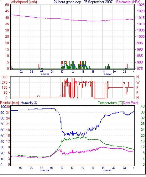146x177 pixels.
Task: Click the S compass letter on direction chart
Action: [x=137, y=88]
